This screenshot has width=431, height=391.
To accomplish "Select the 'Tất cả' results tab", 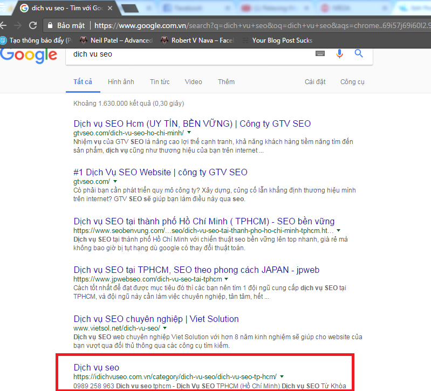I will (83, 82).
